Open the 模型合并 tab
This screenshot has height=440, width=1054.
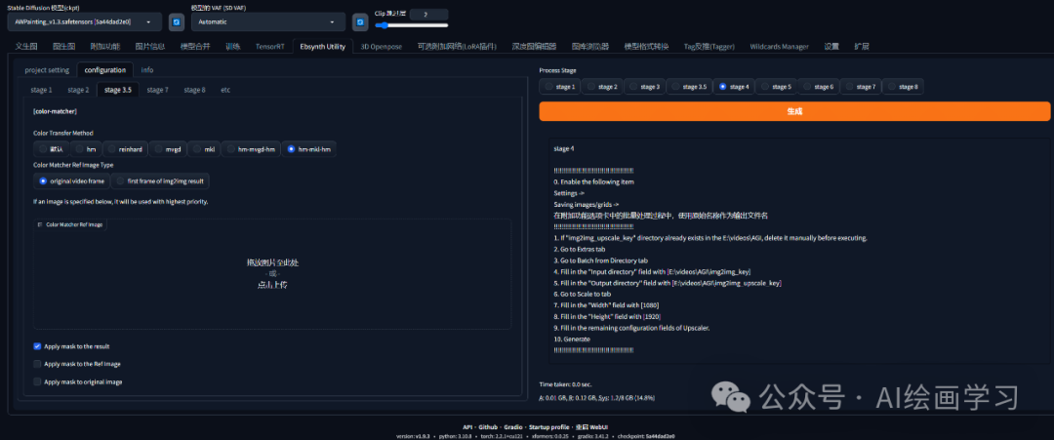point(195,47)
